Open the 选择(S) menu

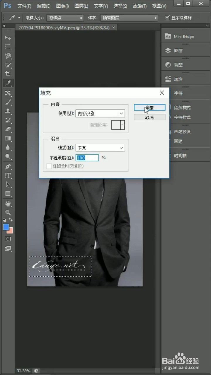(120, 6)
